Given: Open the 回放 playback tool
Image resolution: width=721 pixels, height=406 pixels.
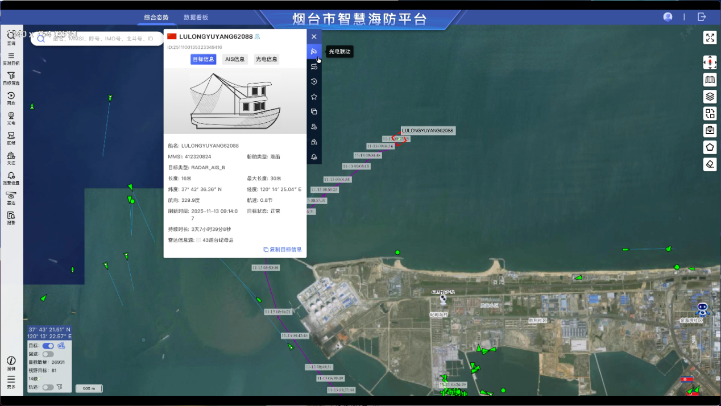Looking at the screenshot, I should click(x=11, y=98).
